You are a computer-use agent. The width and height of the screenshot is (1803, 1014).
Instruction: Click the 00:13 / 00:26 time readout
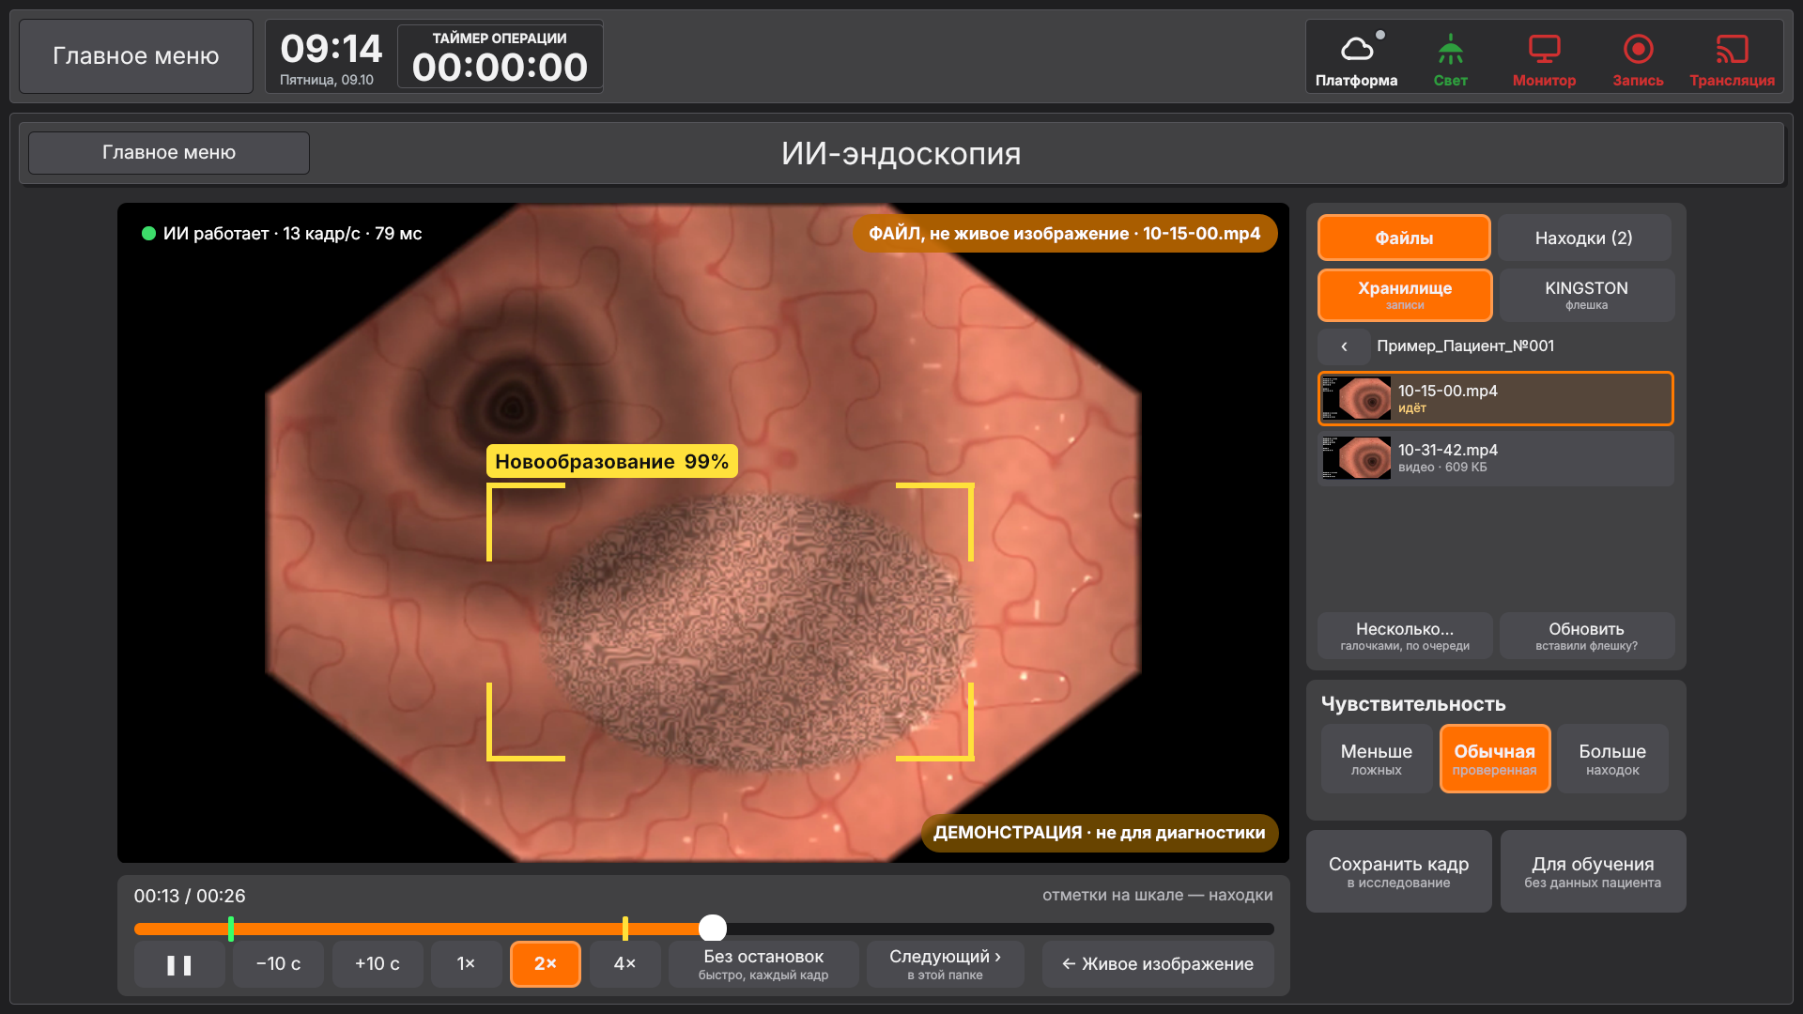point(190,897)
